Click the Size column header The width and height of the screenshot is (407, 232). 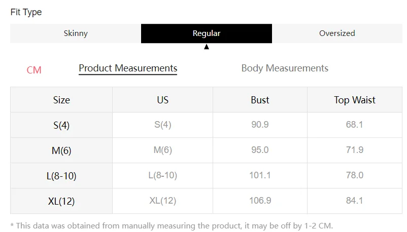click(x=61, y=100)
